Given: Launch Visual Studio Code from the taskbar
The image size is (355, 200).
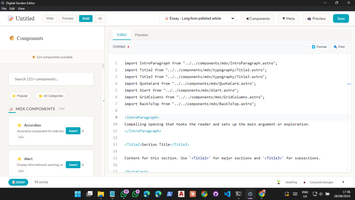Looking at the screenshot, I should (x=227, y=194).
